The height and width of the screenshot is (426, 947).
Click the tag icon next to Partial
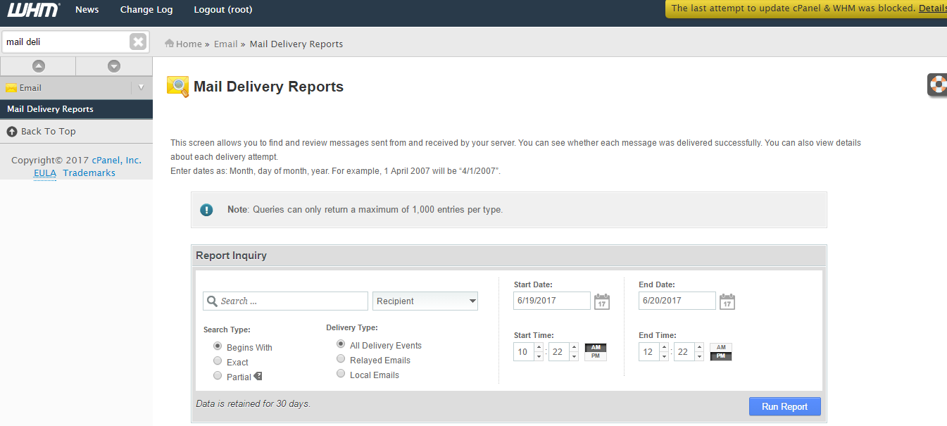tap(258, 377)
